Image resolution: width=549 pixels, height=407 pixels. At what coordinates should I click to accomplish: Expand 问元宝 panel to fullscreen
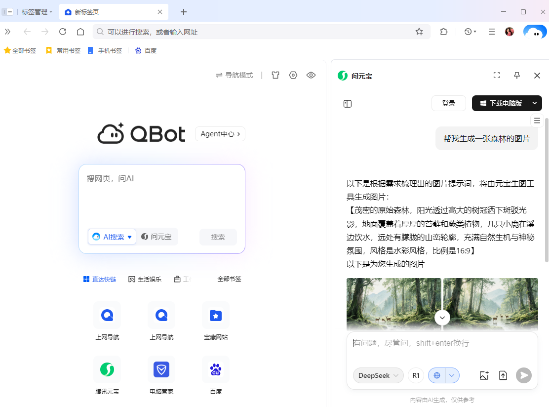click(x=496, y=75)
